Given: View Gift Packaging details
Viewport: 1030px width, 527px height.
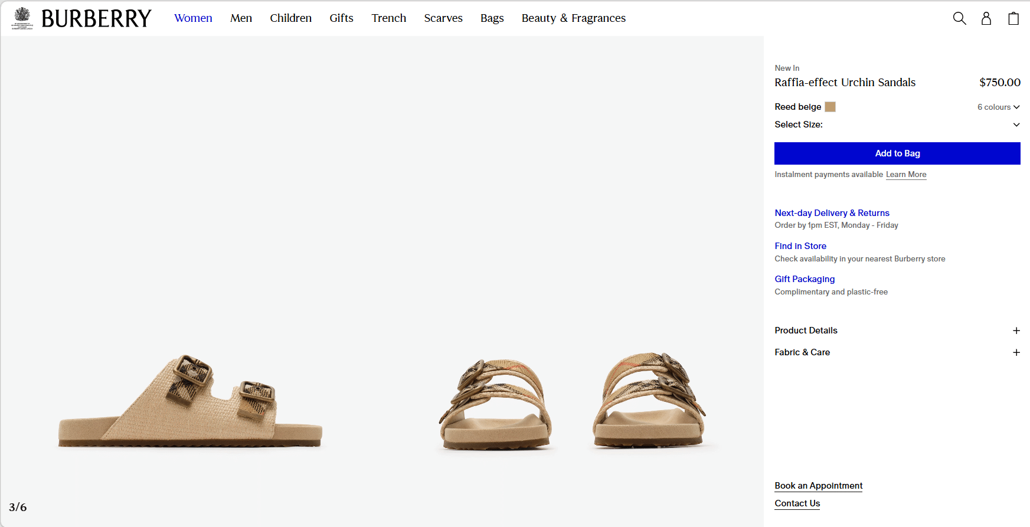Looking at the screenshot, I should click(805, 279).
